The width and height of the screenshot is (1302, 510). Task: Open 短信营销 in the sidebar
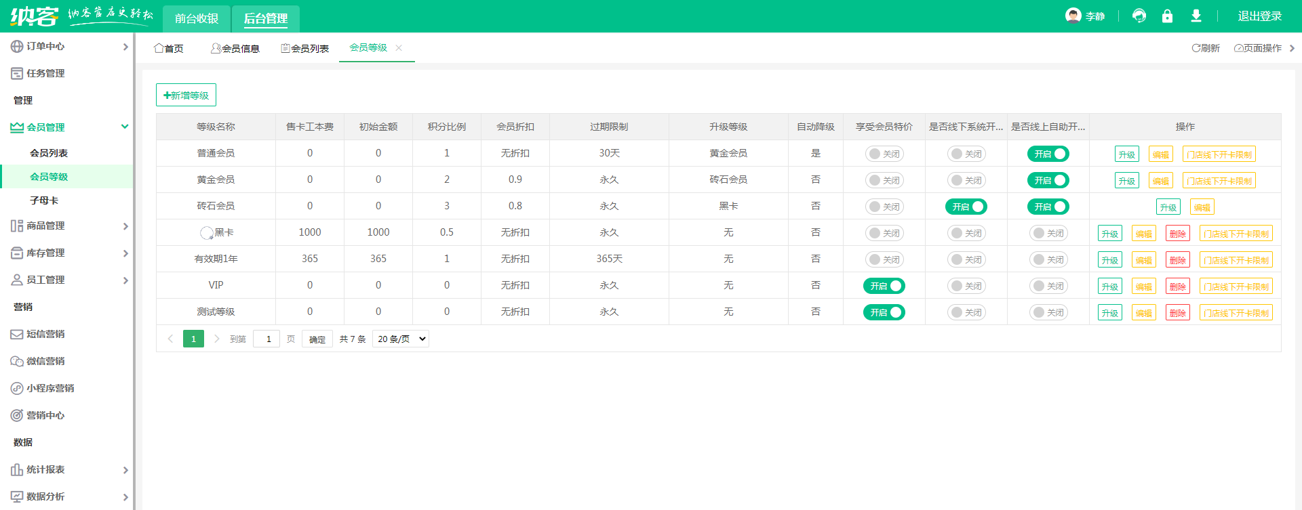[x=45, y=334]
